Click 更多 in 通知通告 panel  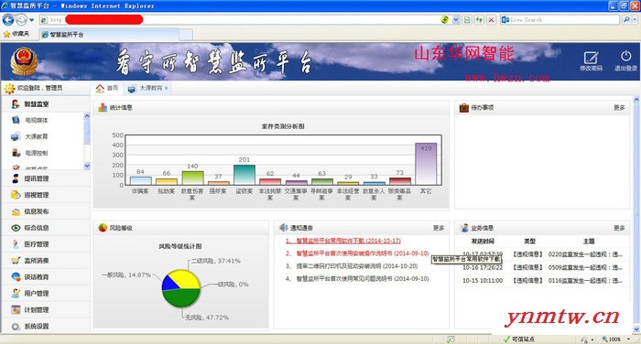click(439, 228)
